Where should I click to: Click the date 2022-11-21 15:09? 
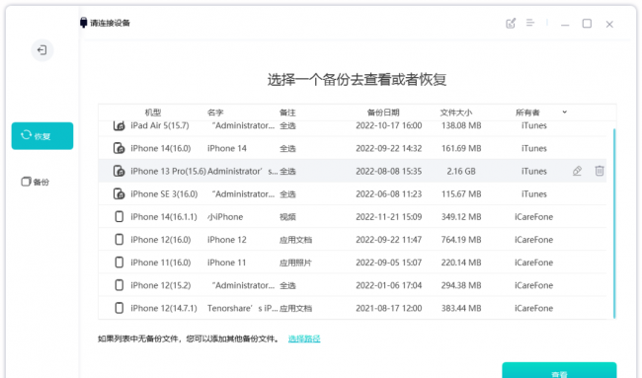coord(388,217)
